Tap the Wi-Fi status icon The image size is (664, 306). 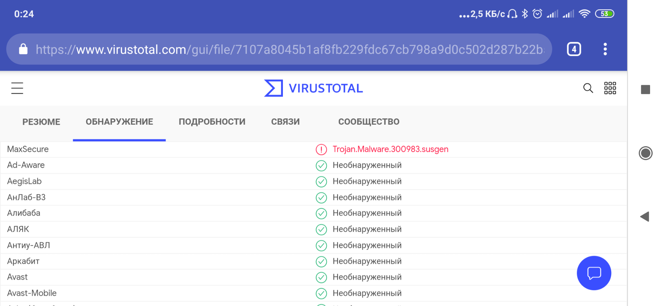point(584,14)
